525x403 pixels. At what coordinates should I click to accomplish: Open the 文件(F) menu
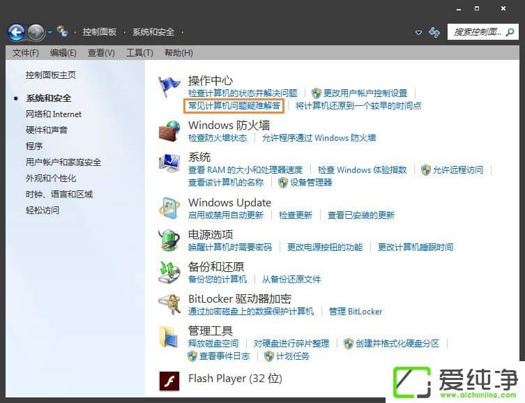point(25,53)
